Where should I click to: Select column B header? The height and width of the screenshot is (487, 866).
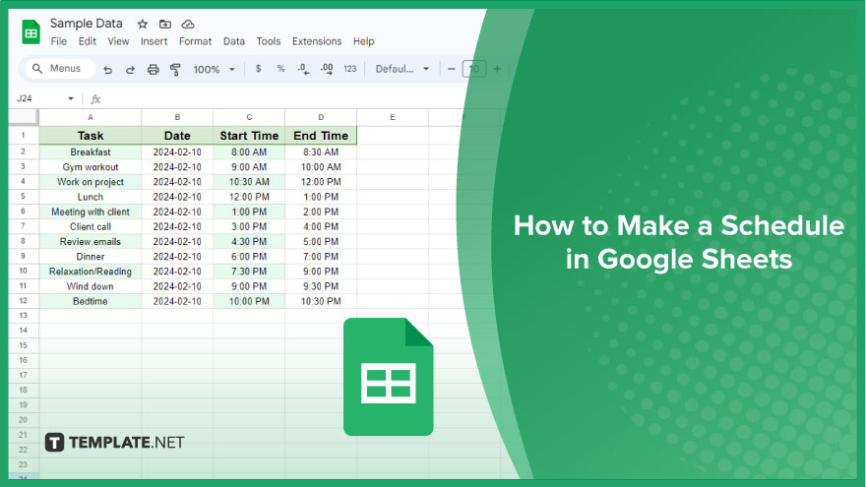coord(177,117)
